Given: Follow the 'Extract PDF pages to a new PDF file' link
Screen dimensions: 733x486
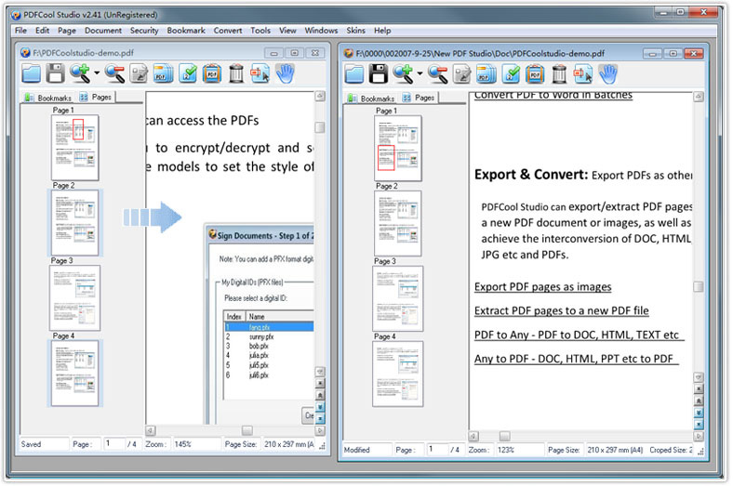Looking at the screenshot, I should click(x=562, y=311).
